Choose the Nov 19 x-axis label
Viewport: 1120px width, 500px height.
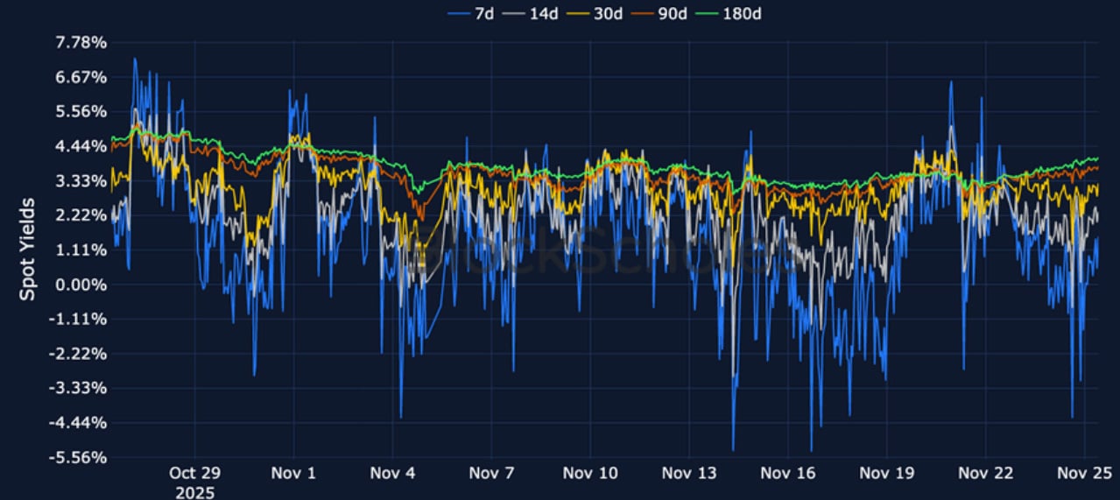pos(887,473)
